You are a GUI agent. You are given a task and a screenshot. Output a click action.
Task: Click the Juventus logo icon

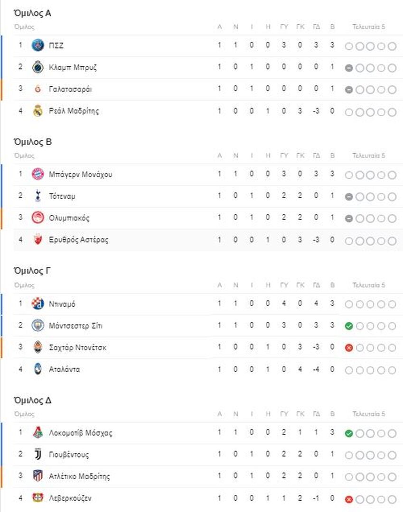point(38,454)
